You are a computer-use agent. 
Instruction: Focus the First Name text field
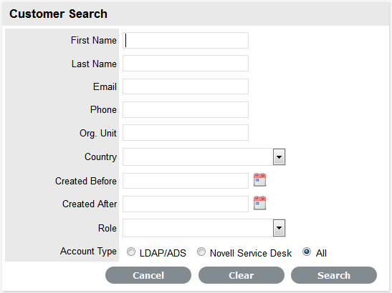pos(186,41)
